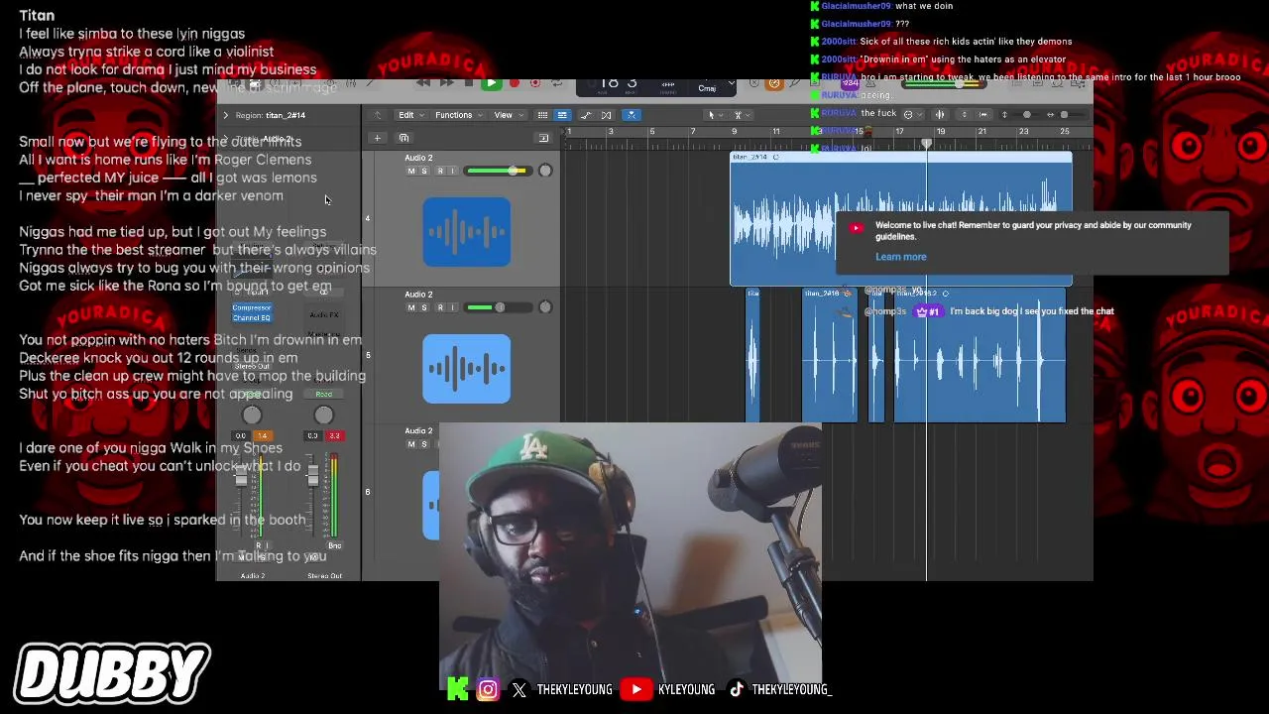Start playback with the green Play button
The width and height of the screenshot is (1269, 714).
[491, 83]
